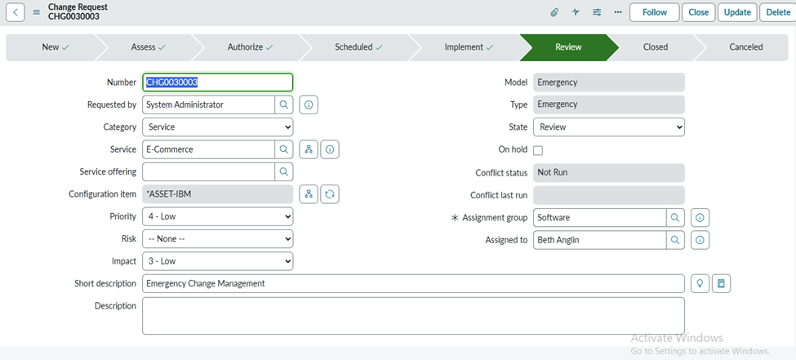Expand the Priority dropdown

[217, 216]
